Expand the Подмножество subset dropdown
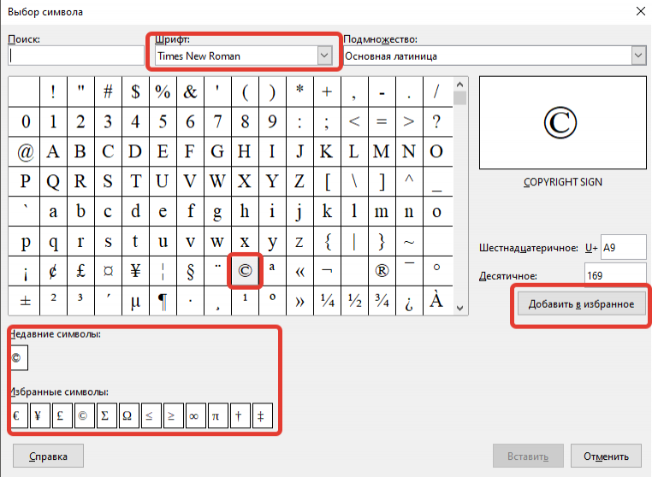This screenshot has height=477, width=652. [x=495, y=56]
